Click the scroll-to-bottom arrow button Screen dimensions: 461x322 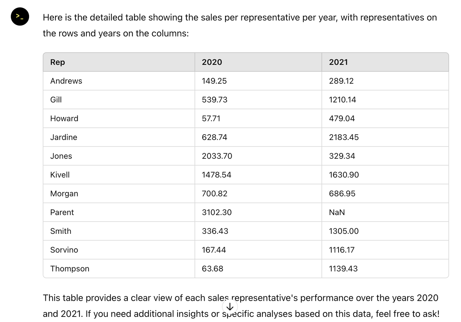coord(230,307)
